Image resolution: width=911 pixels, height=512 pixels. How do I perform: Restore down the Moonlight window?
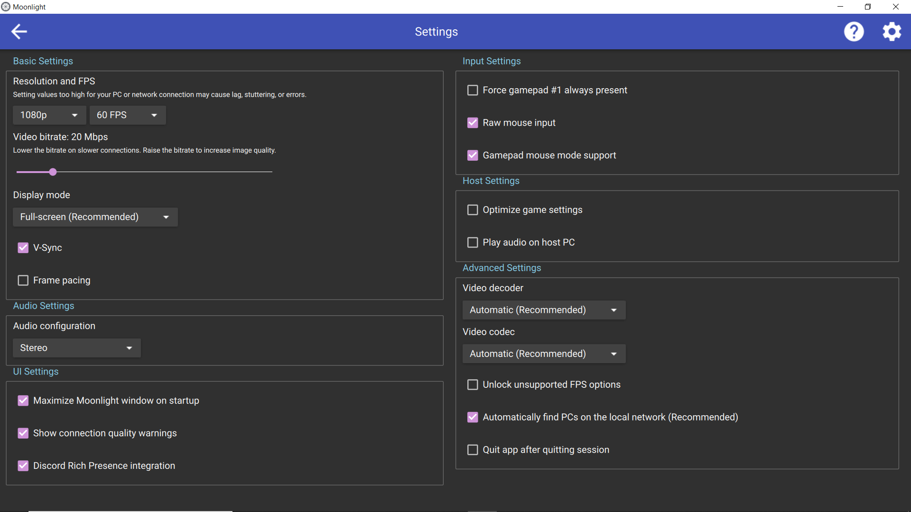(868, 7)
